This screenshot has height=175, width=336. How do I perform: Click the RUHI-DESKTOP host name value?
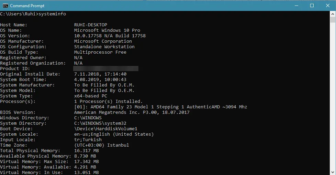(x=91, y=25)
